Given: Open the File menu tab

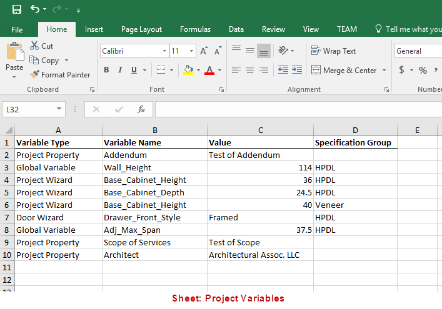Looking at the screenshot, I should 17,29.
